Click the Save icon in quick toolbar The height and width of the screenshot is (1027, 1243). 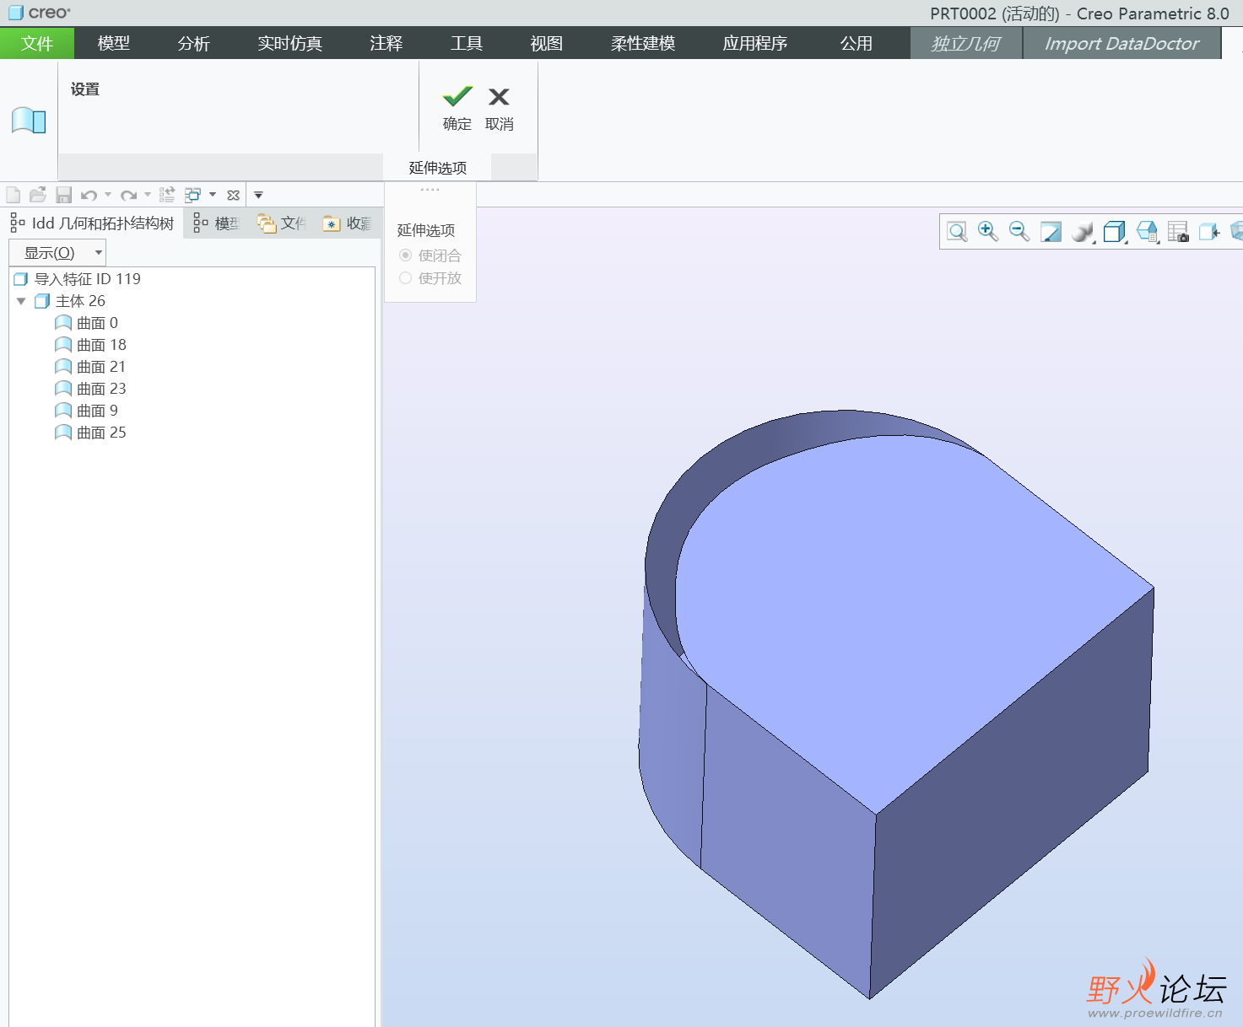click(x=63, y=195)
